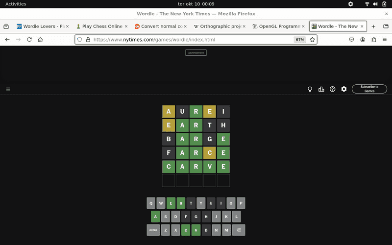
Task: Open the Wi-Fi network indicator
Action: [x=367, y=4]
